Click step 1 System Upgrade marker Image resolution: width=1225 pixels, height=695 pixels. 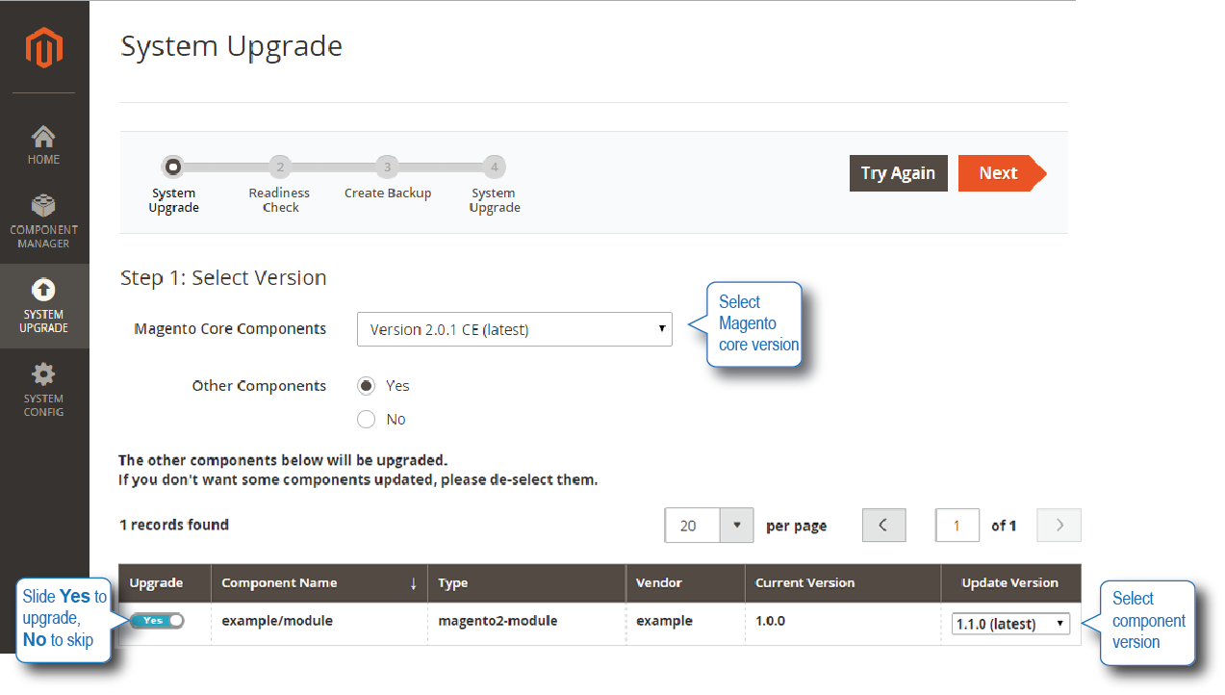(x=172, y=167)
